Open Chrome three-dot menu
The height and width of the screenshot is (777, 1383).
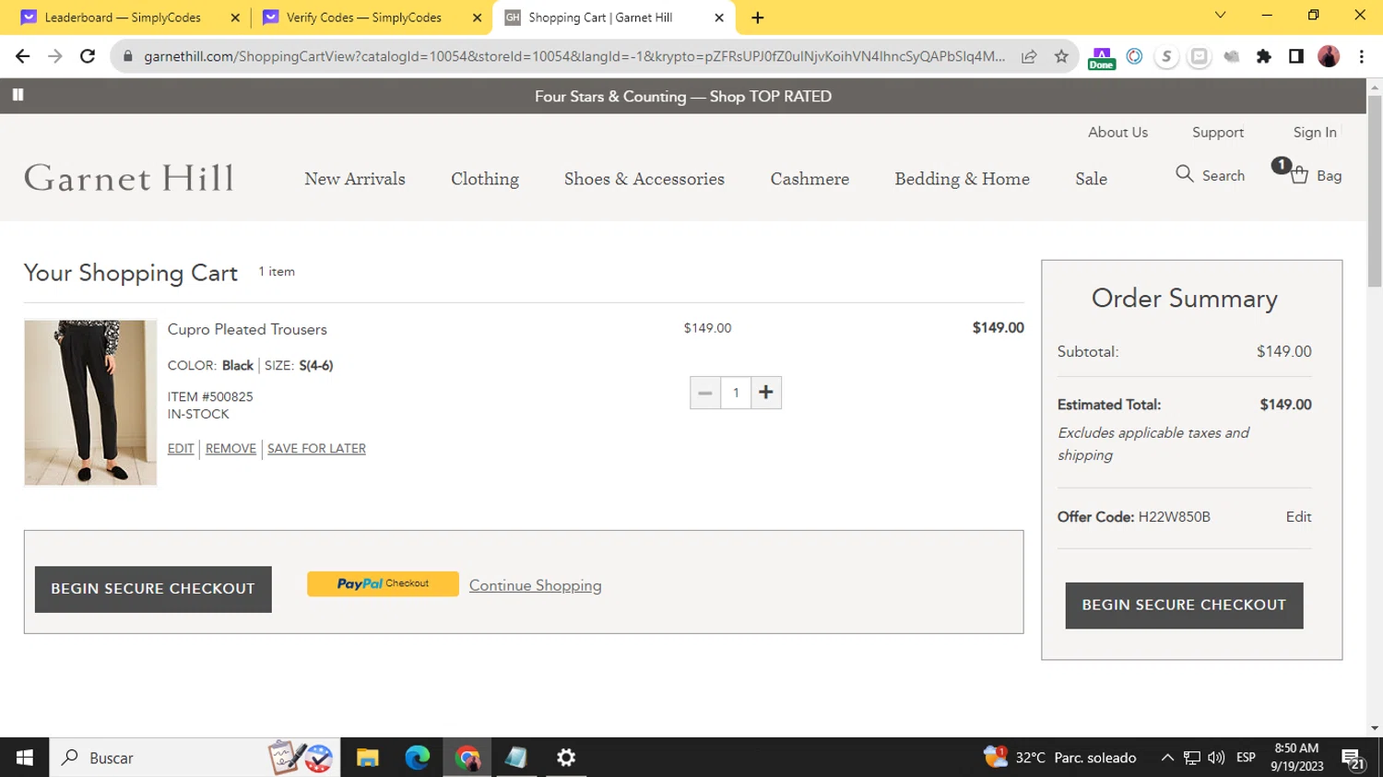pyautogui.click(x=1361, y=56)
